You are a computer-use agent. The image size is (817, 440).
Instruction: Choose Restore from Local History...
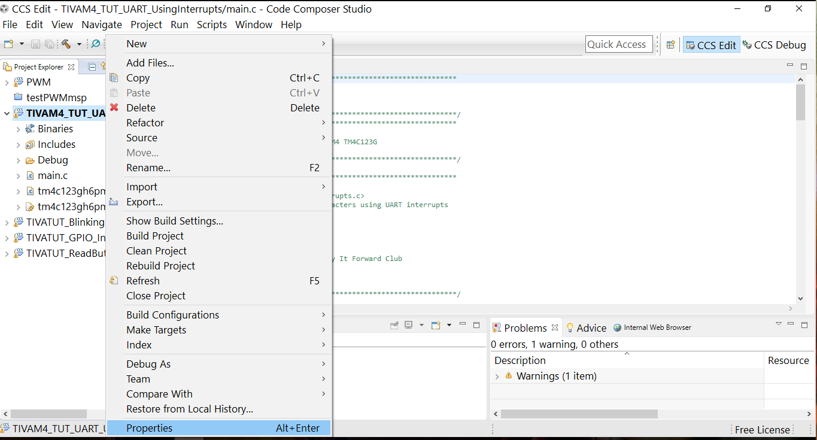click(x=218, y=409)
